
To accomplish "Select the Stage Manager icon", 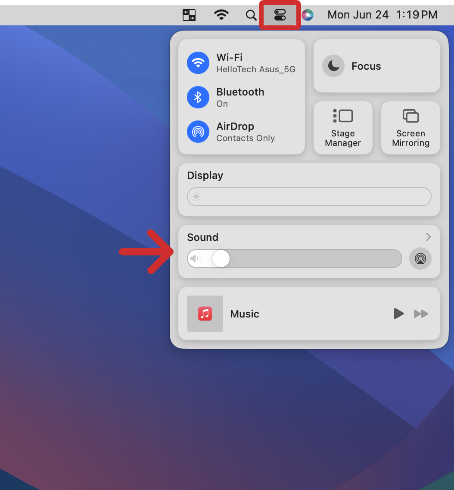I will 343,116.
